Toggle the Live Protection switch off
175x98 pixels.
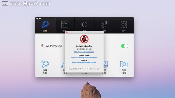tap(125, 46)
